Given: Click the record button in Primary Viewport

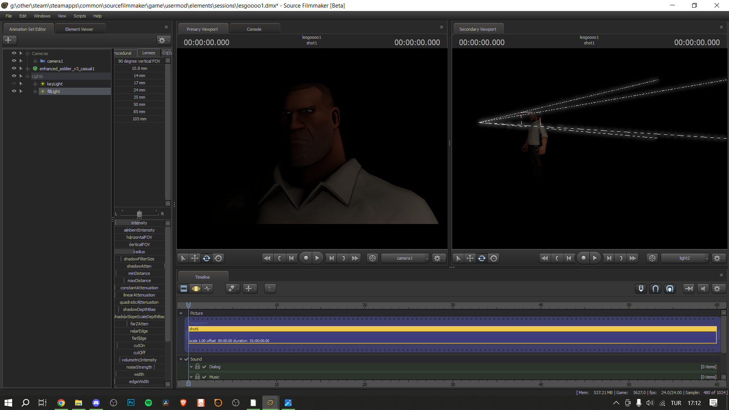Looking at the screenshot, I should click(306, 258).
